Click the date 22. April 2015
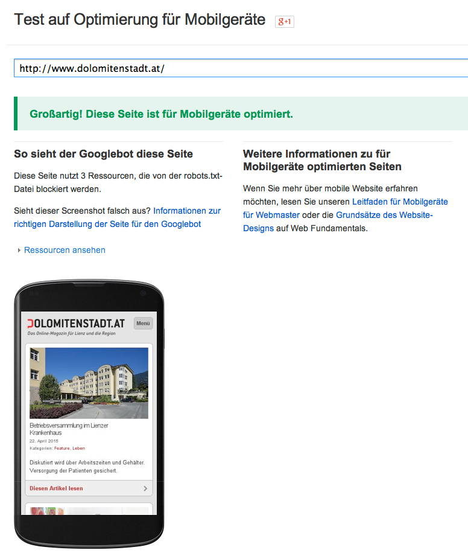 pos(43,441)
